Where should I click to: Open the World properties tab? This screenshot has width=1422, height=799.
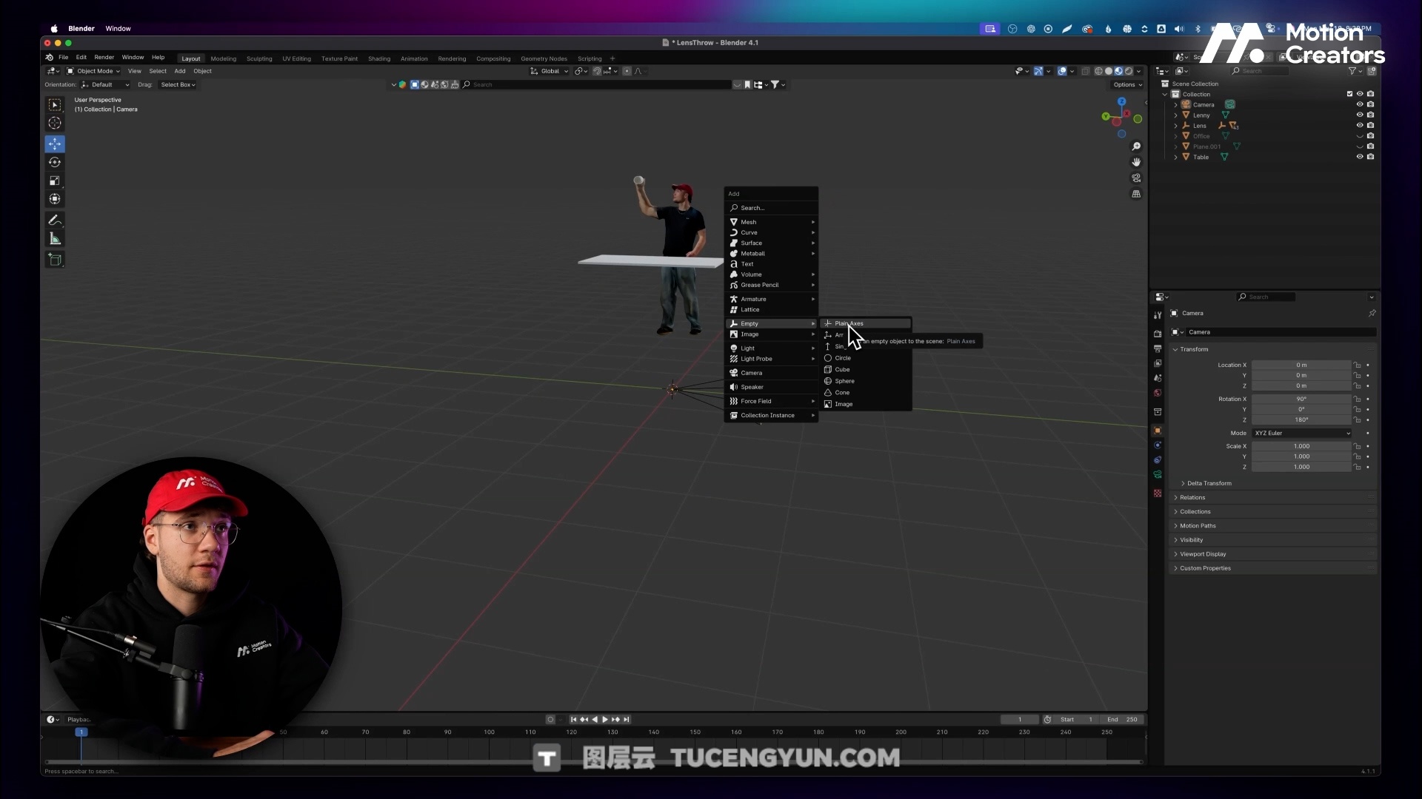1158,393
